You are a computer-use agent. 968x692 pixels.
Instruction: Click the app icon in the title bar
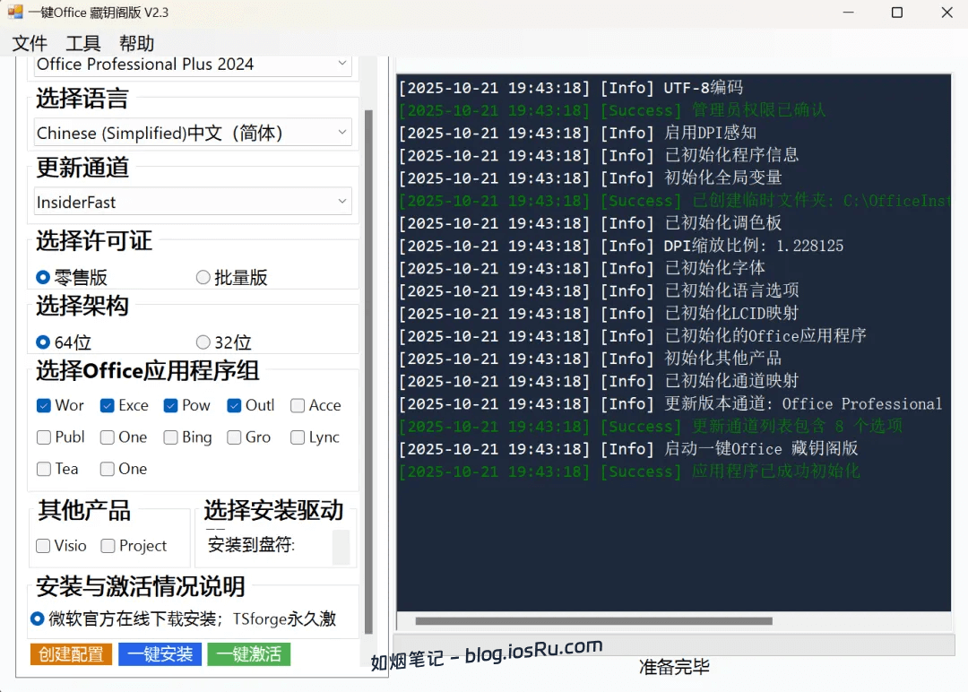click(x=15, y=13)
